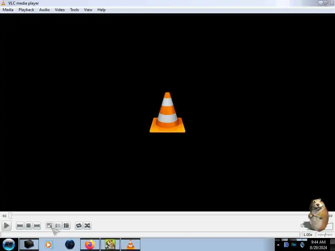
Task: Click the slower rewind arrows by seek bar
Action: pos(4,216)
